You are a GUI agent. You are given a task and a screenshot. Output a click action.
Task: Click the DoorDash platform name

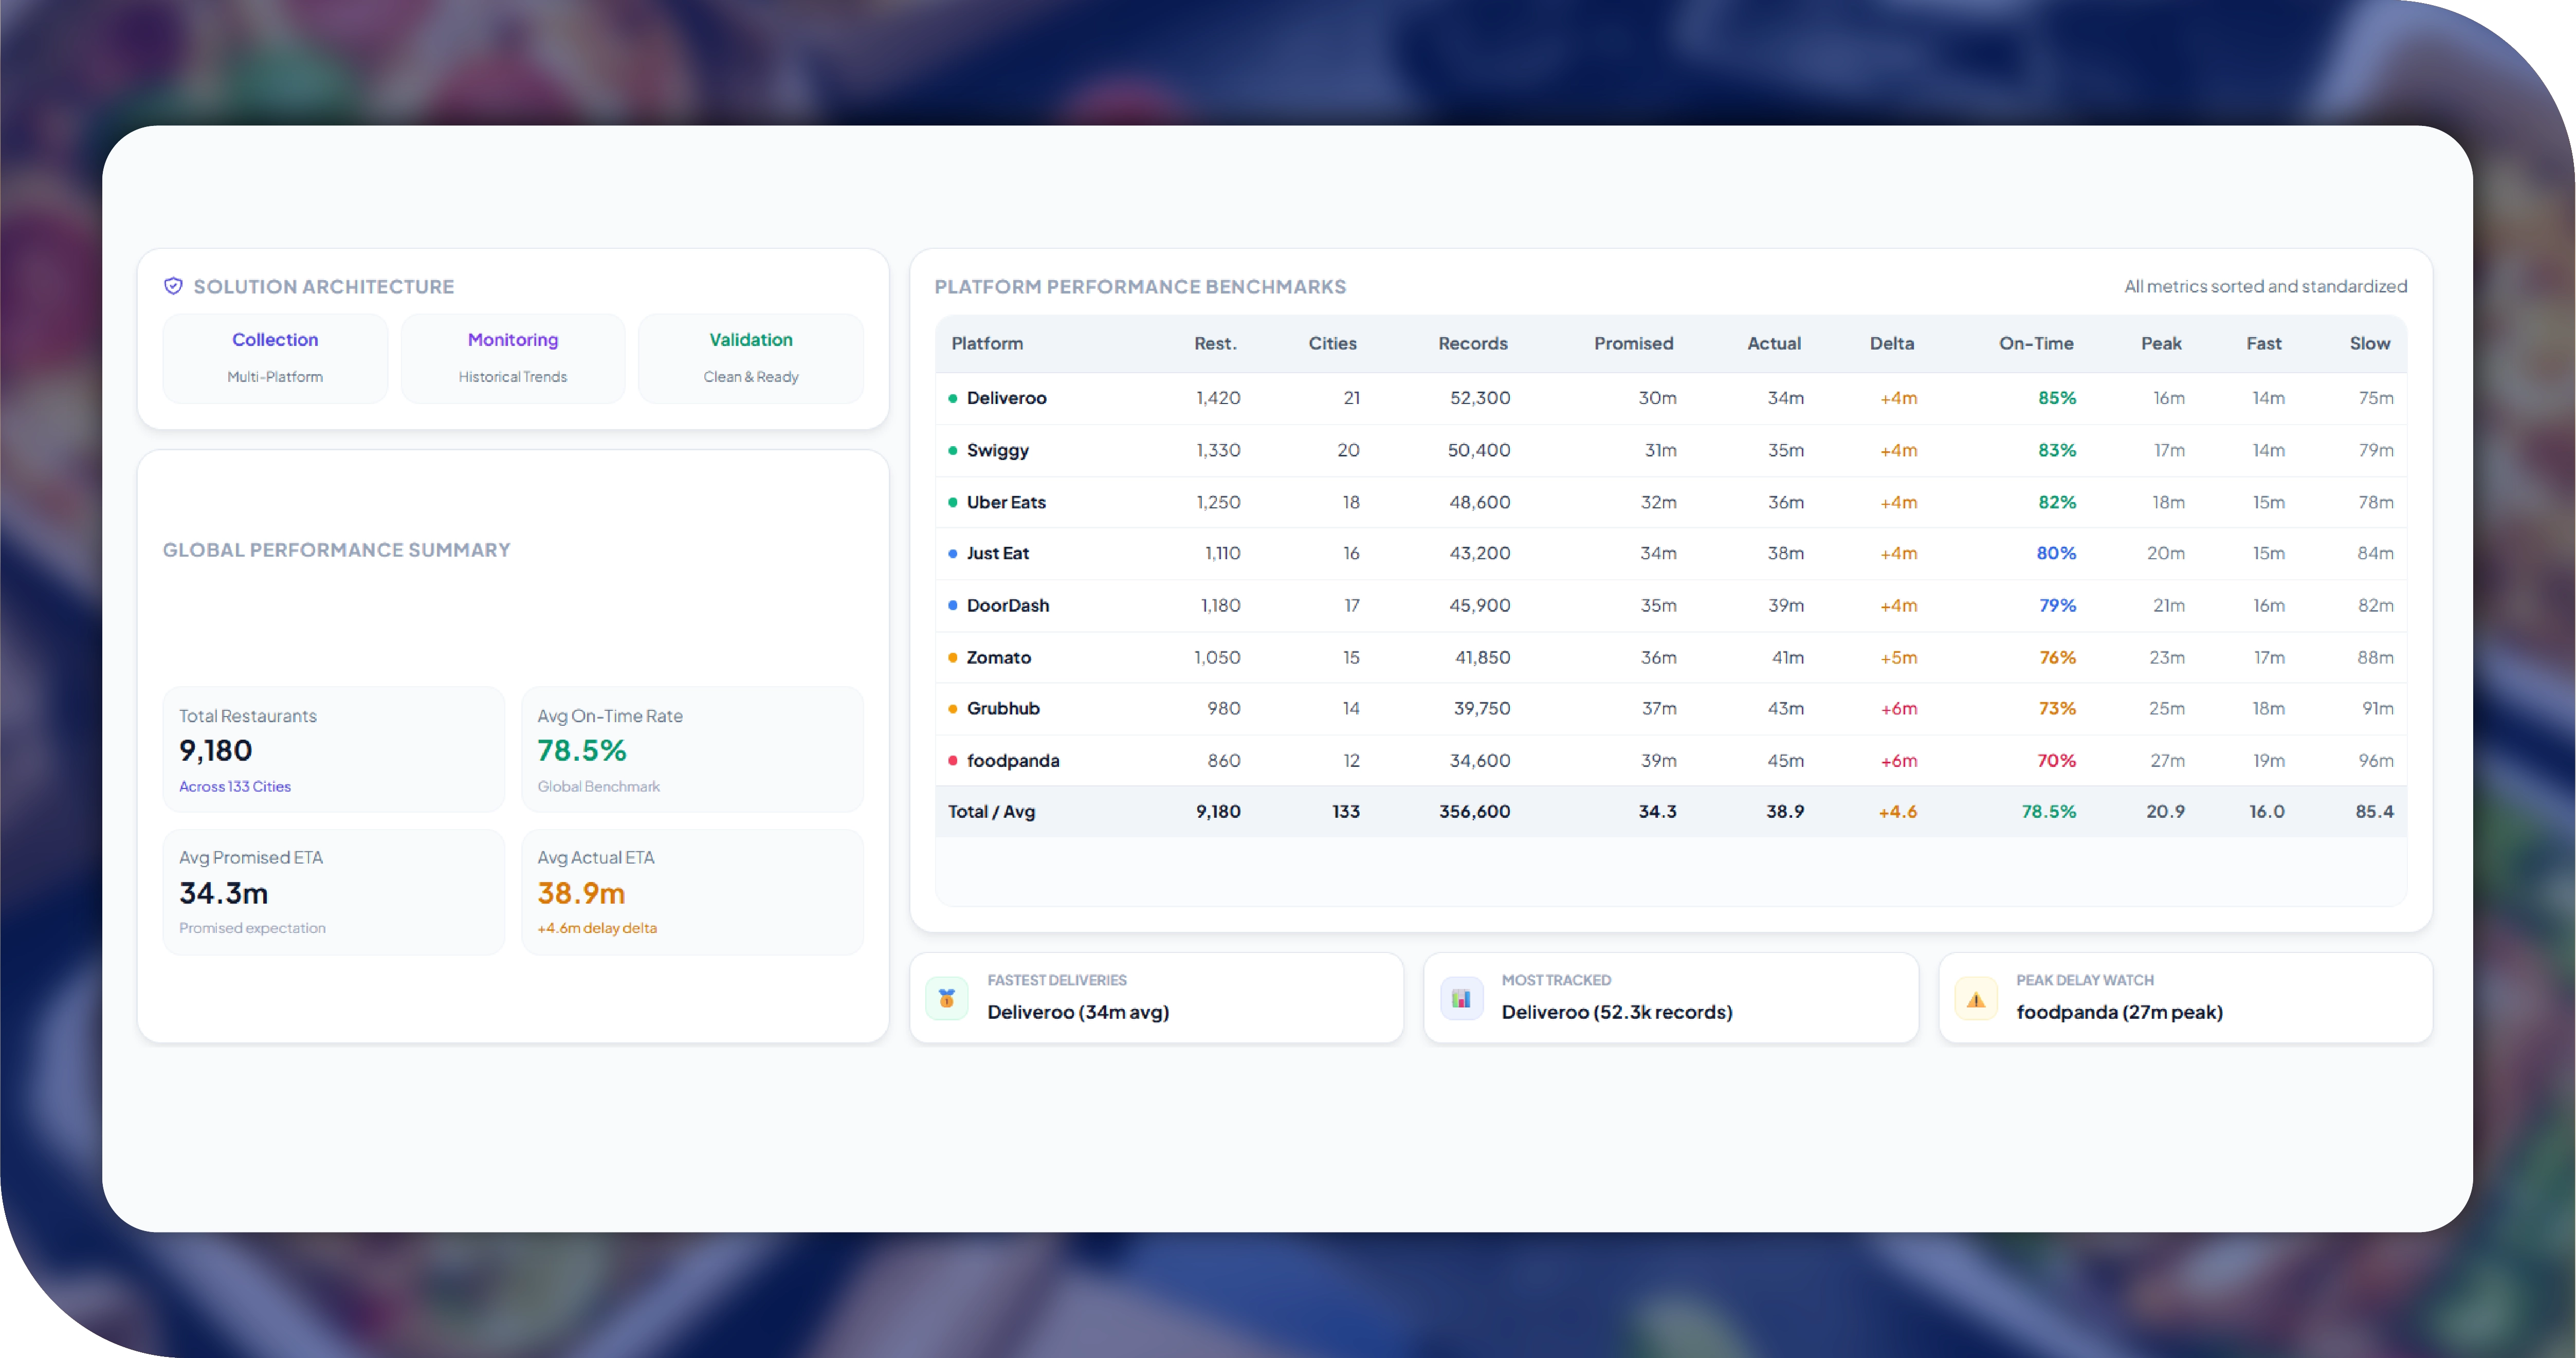click(1008, 605)
